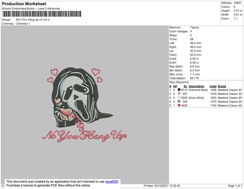The height and width of the screenshot is (189, 244).
Task: Click stitch count 6173 in stop sequence
Action: coord(184,90)
